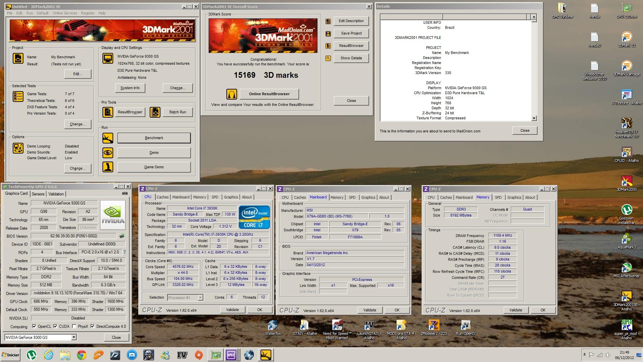
Task: Click the Game Demo button
Action: click(x=154, y=167)
